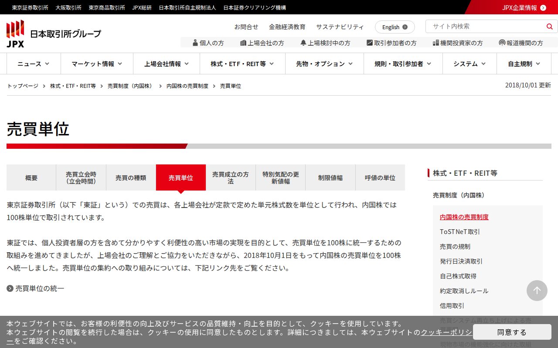Go to 売買制度(内国株) breadcrumb
Screen dimensions: 558x348
[x=131, y=86]
